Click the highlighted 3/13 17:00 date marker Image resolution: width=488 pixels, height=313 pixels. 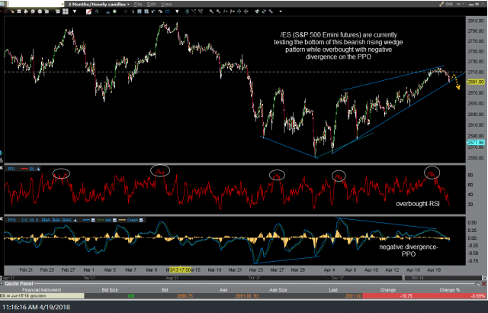coord(180,269)
